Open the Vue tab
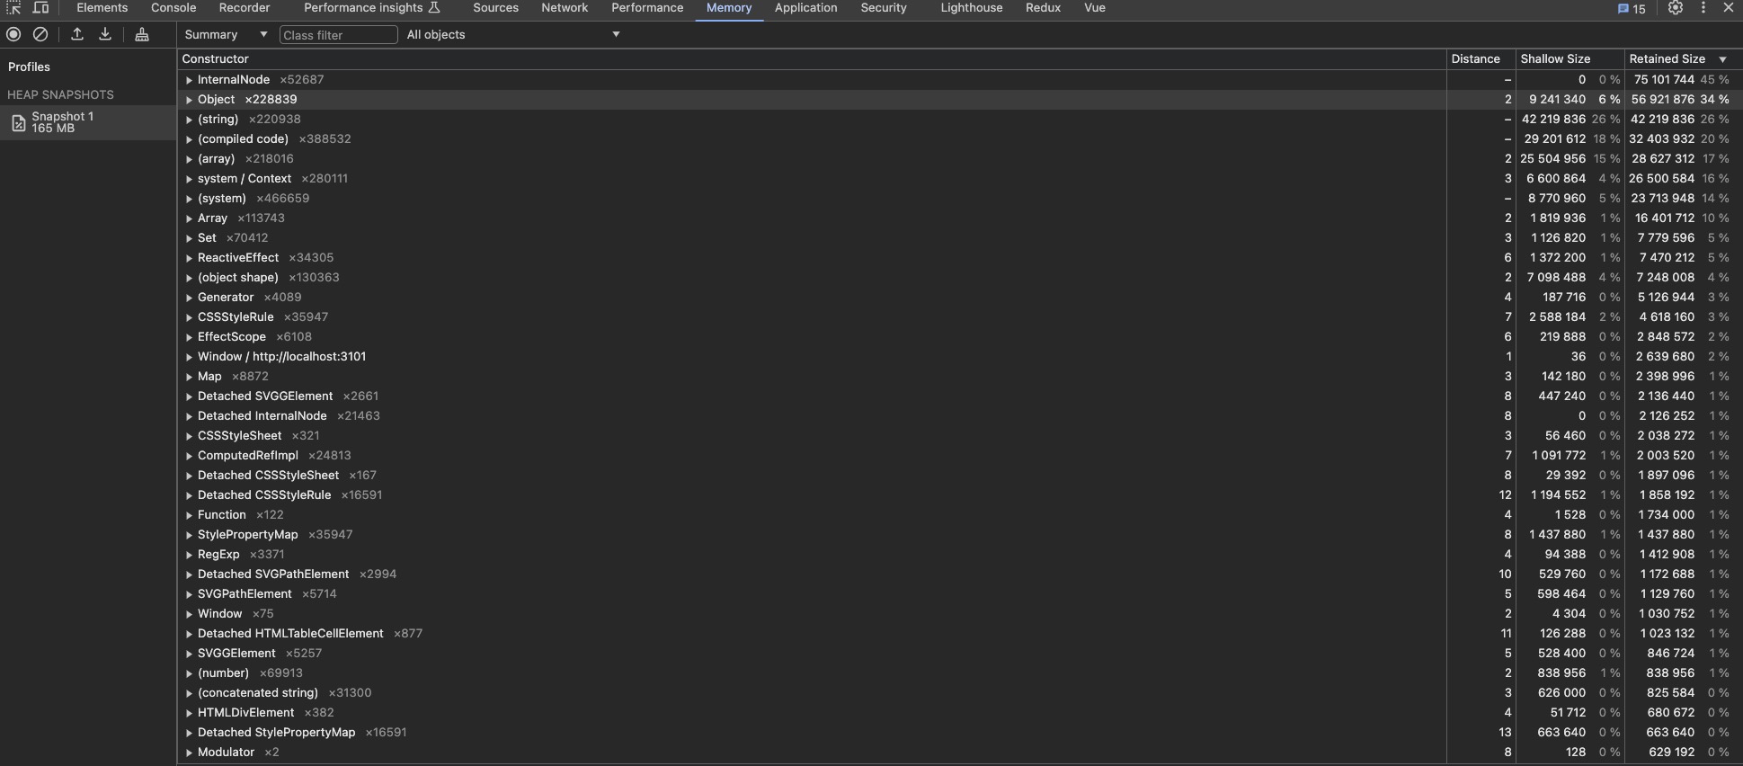This screenshot has width=1743, height=766. (x=1095, y=8)
